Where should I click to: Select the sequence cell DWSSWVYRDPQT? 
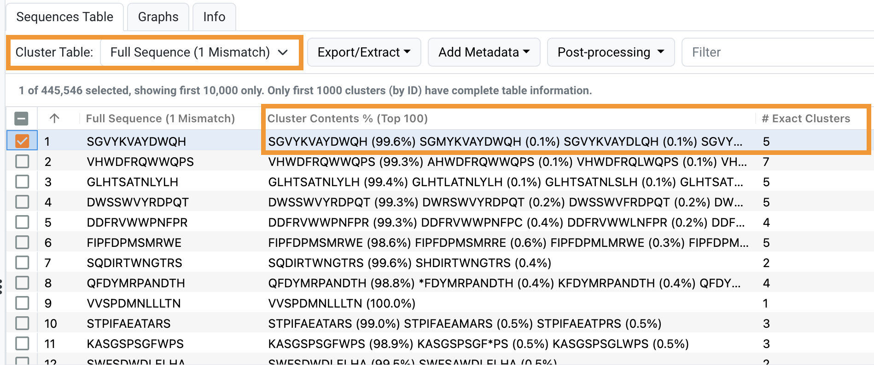(x=138, y=202)
